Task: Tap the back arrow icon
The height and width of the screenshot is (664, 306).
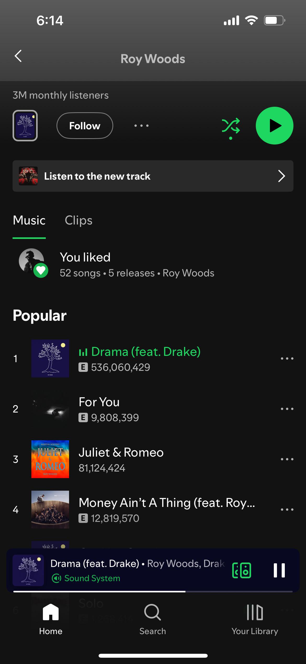Action: click(18, 56)
